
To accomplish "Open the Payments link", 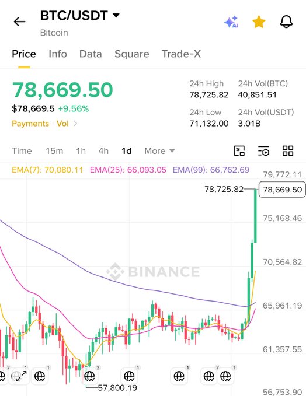I will [x=30, y=124].
